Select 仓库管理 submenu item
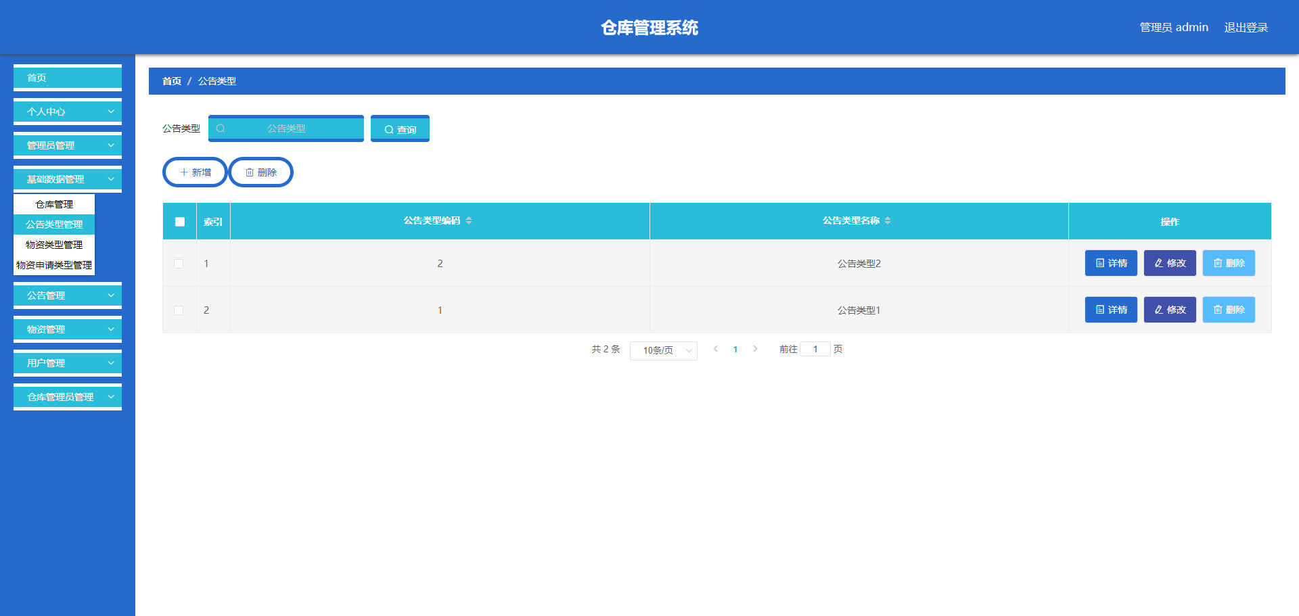This screenshot has height=616, width=1299. pos(54,204)
